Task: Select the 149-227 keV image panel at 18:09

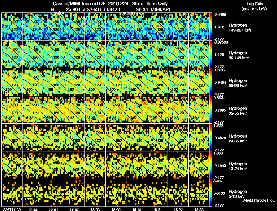Action: [x=116, y=26]
